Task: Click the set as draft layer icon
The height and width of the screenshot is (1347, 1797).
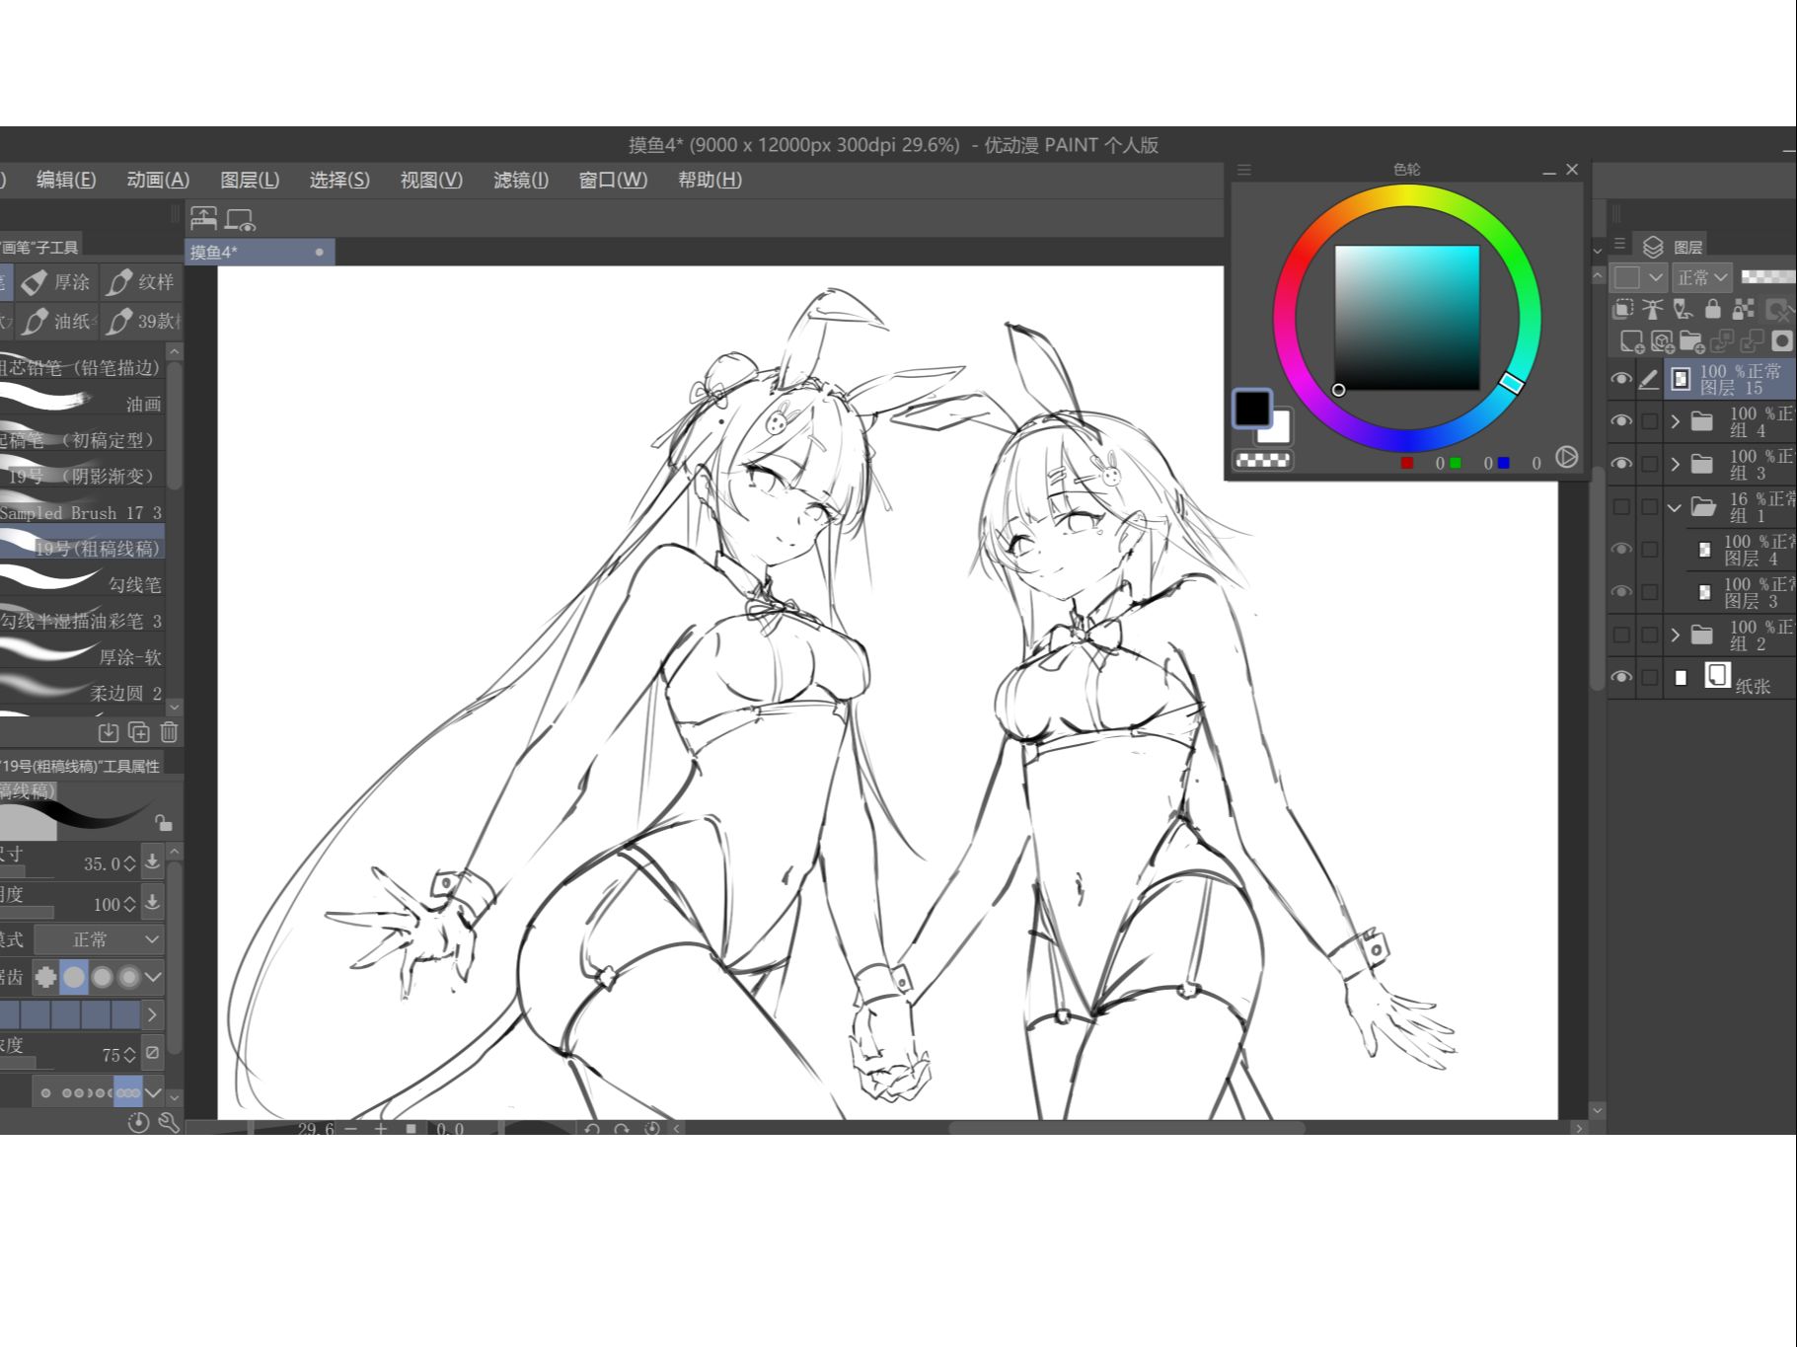Action: tap(1683, 309)
